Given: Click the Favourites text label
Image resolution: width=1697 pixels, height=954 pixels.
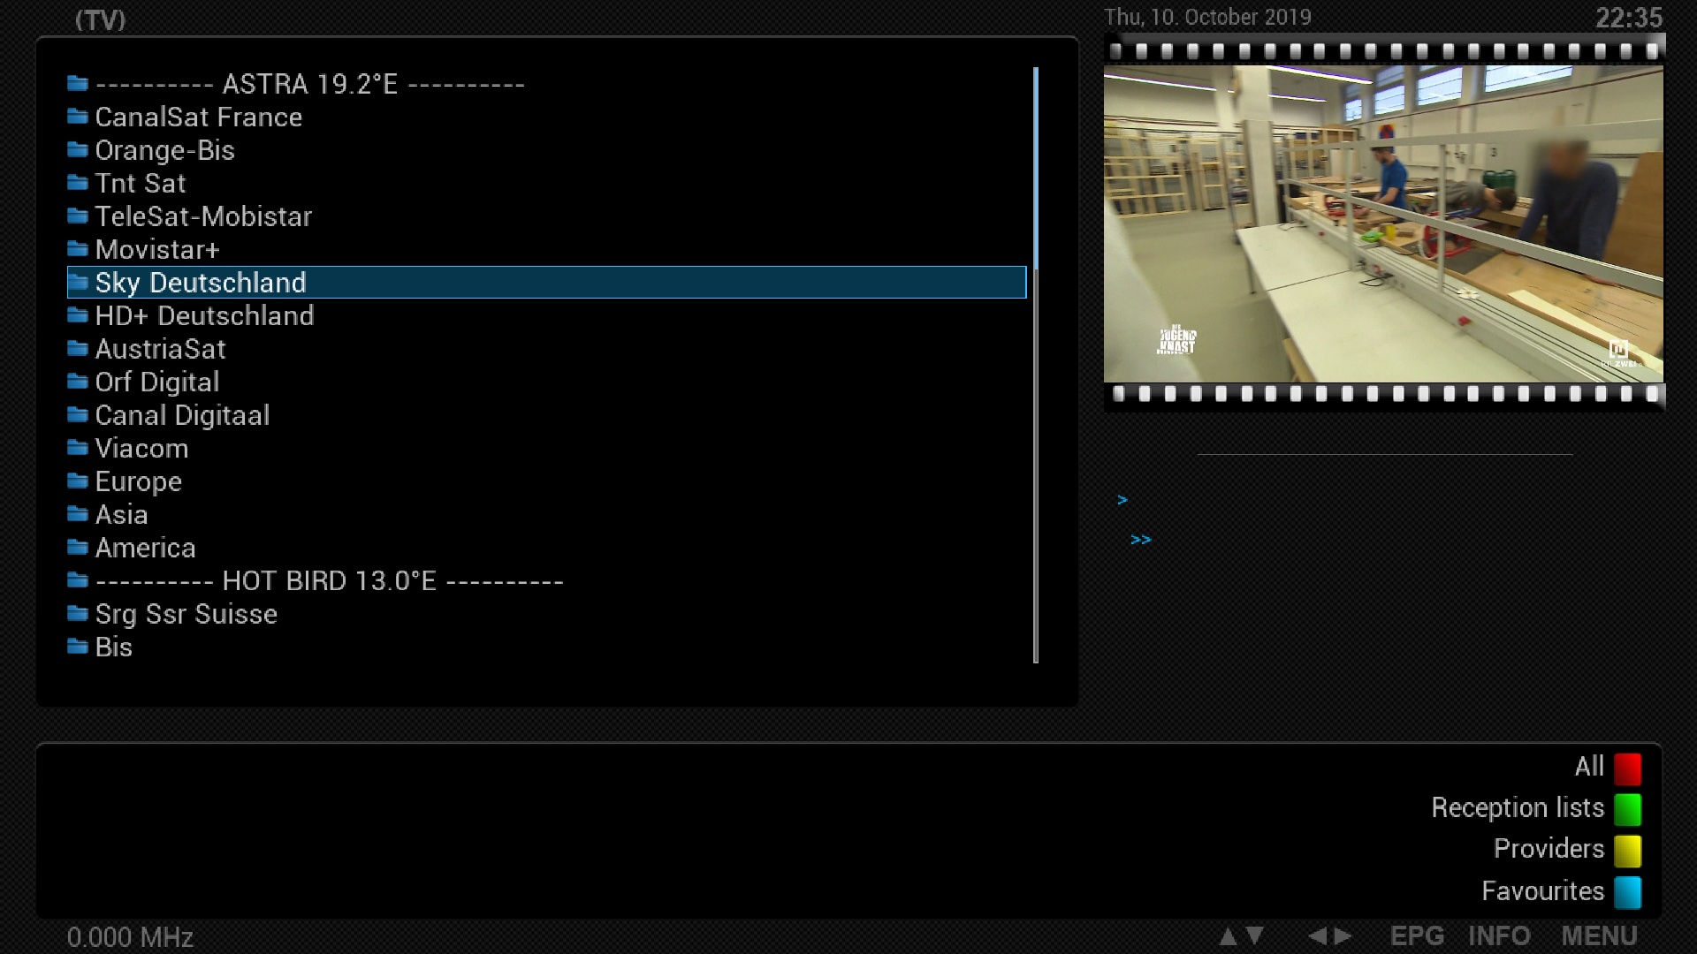Looking at the screenshot, I should pyautogui.click(x=1542, y=890).
